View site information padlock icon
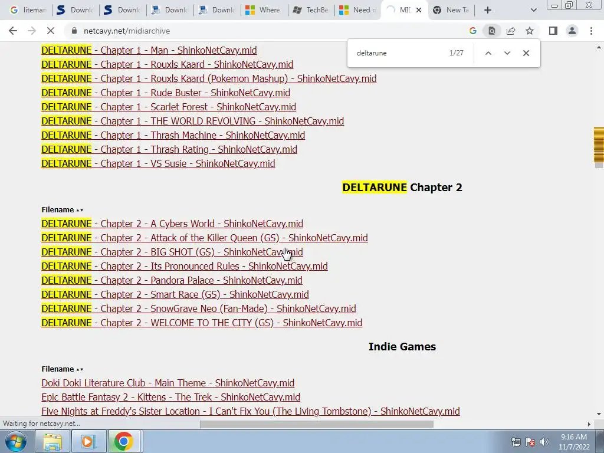 coord(74,31)
